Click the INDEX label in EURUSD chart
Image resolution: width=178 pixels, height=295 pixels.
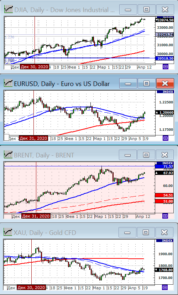(165, 92)
